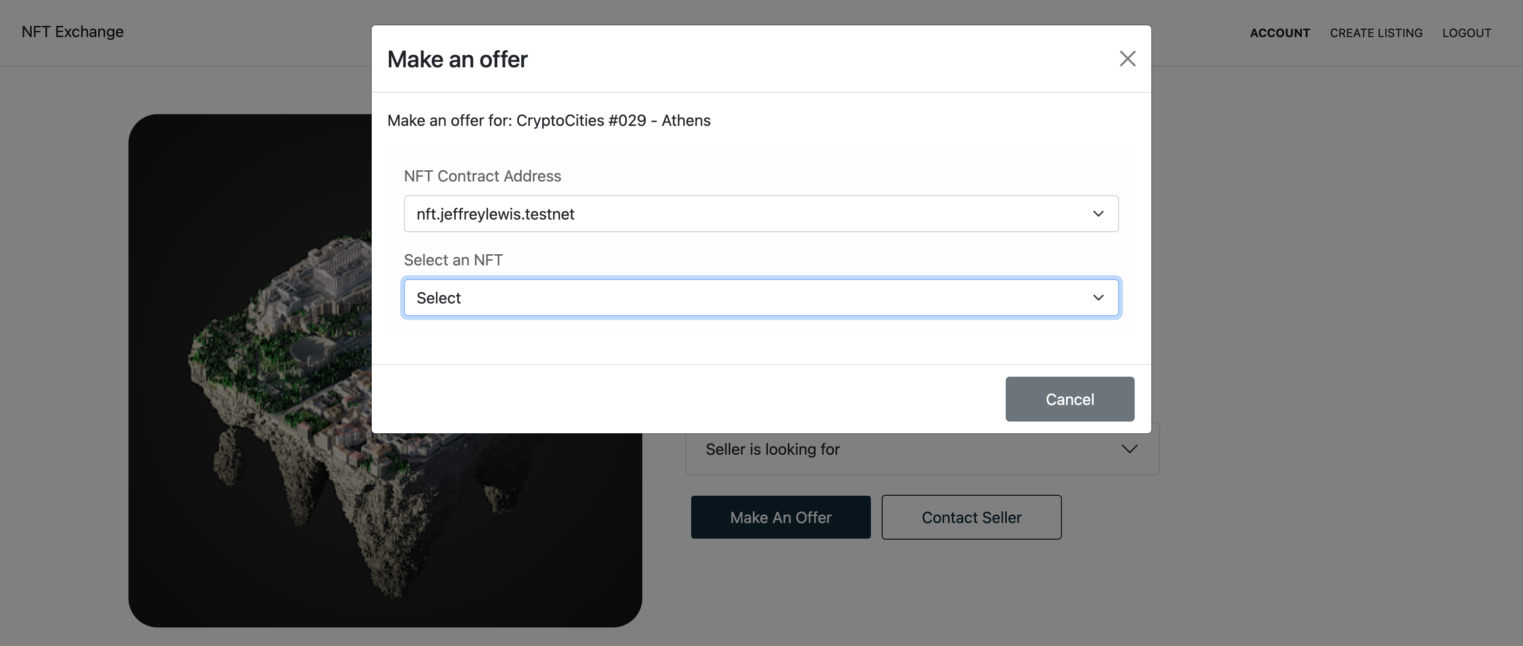The height and width of the screenshot is (646, 1523).
Task: Open CREATE LISTING in navigation bar
Action: click(1376, 33)
